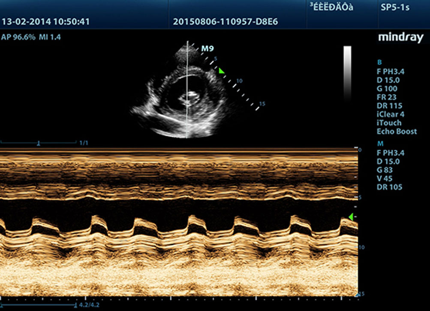Click the green triangle marker on the M-mode depth scale
The width and height of the screenshot is (430, 311).
(350, 217)
